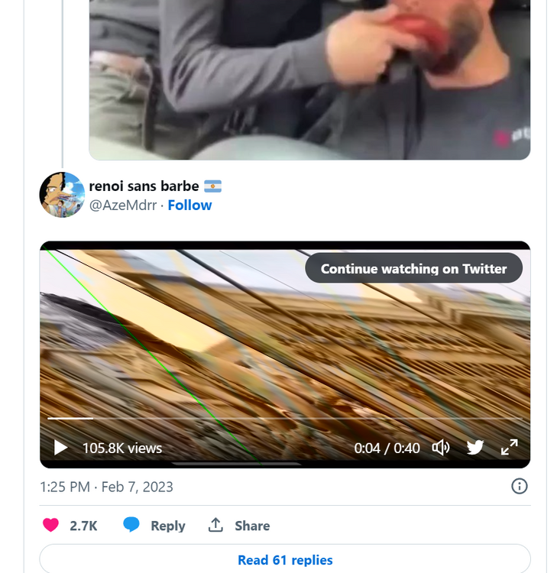Click the Twitter bird icon in video controls
557x573 pixels.
[475, 448]
